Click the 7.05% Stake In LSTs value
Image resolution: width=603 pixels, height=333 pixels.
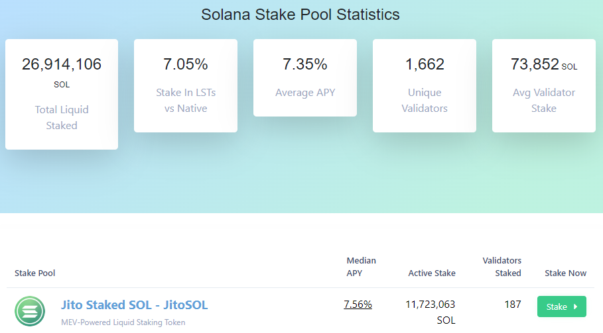[185, 64]
